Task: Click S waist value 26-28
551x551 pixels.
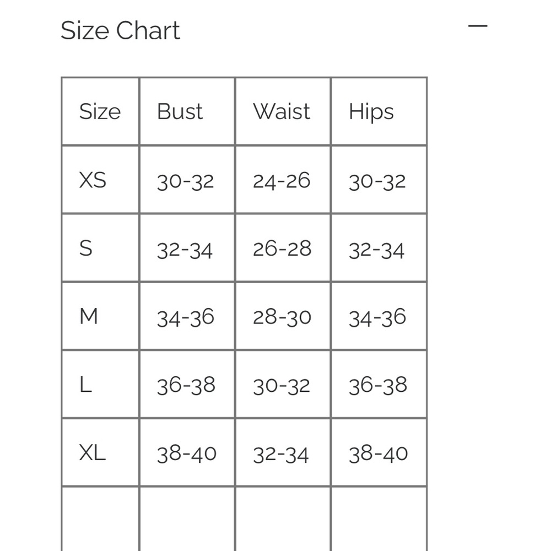Action: [282, 249]
